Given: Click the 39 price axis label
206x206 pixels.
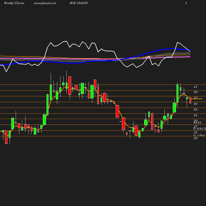Looking at the screenshot, I should (195, 92).
